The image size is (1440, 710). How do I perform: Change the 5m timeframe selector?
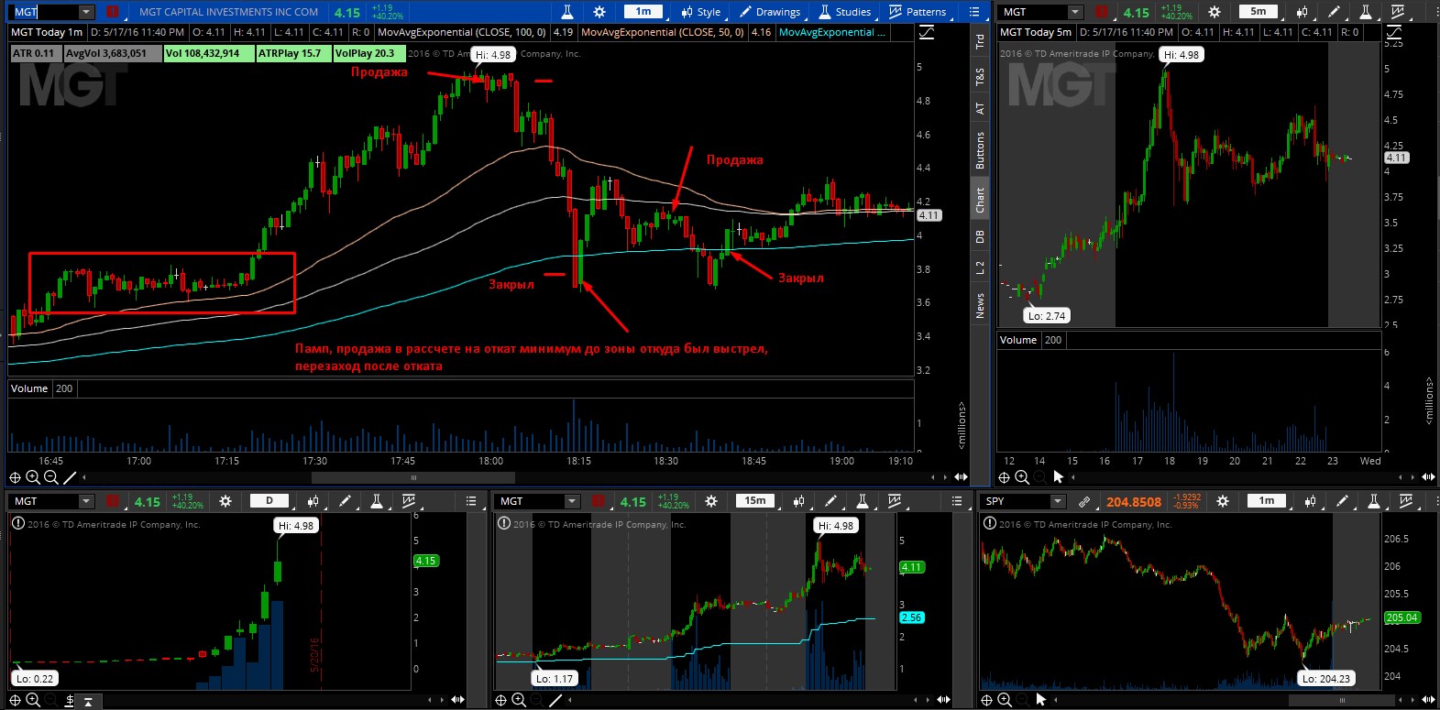(1259, 12)
